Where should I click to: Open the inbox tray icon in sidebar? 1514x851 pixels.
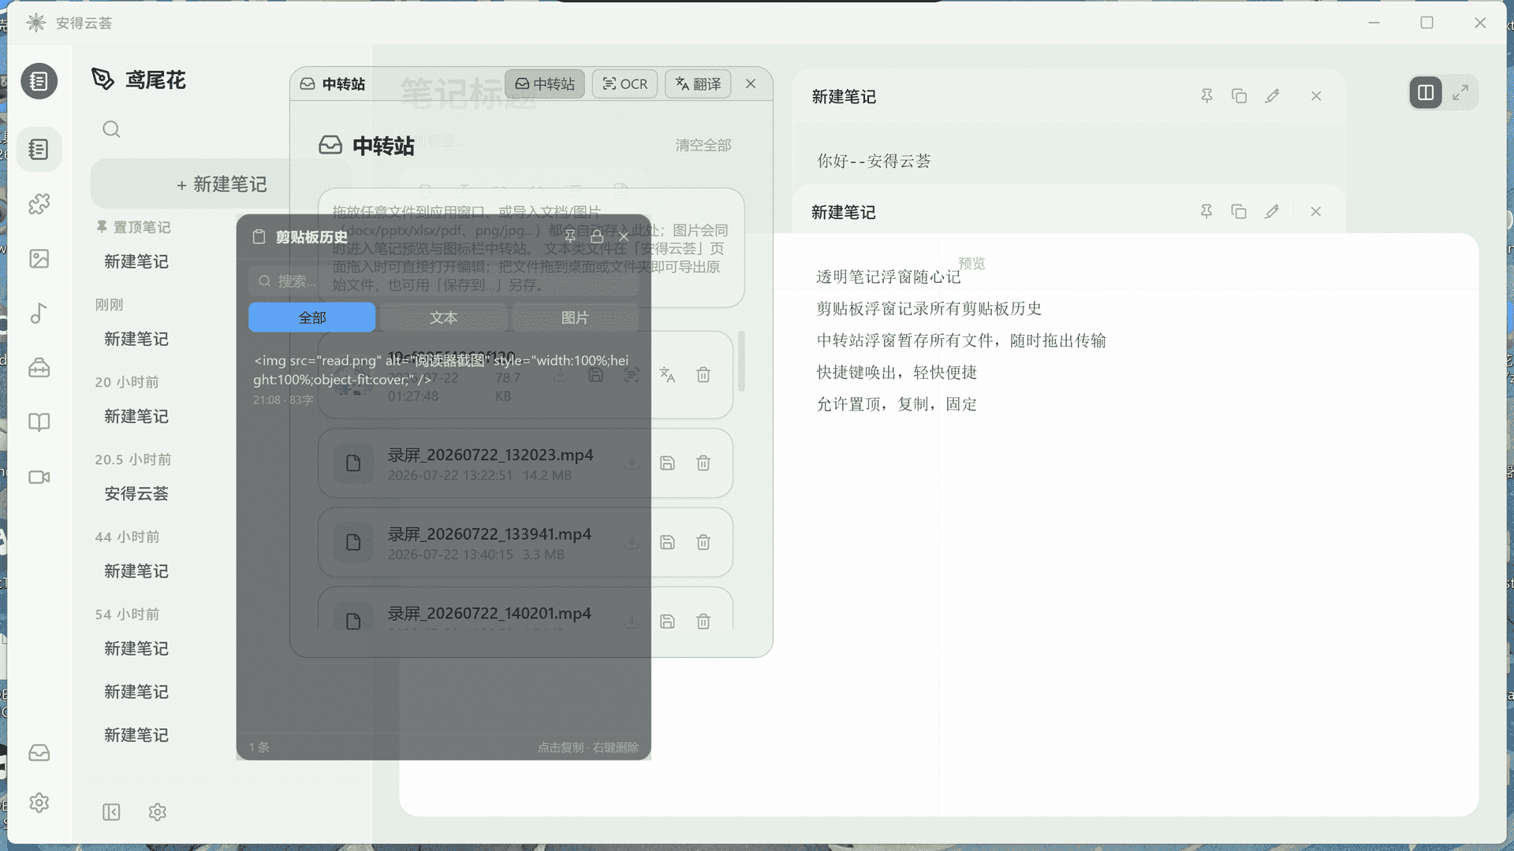coord(39,753)
